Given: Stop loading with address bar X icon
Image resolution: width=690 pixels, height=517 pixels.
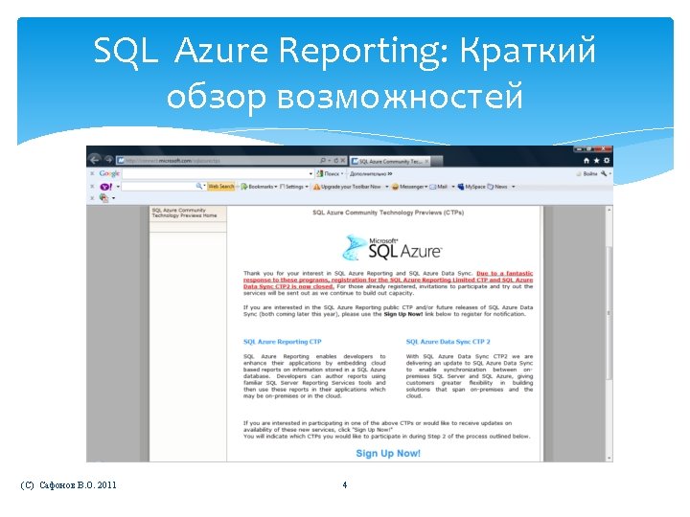Looking at the screenshot, I should coord(343,161).
